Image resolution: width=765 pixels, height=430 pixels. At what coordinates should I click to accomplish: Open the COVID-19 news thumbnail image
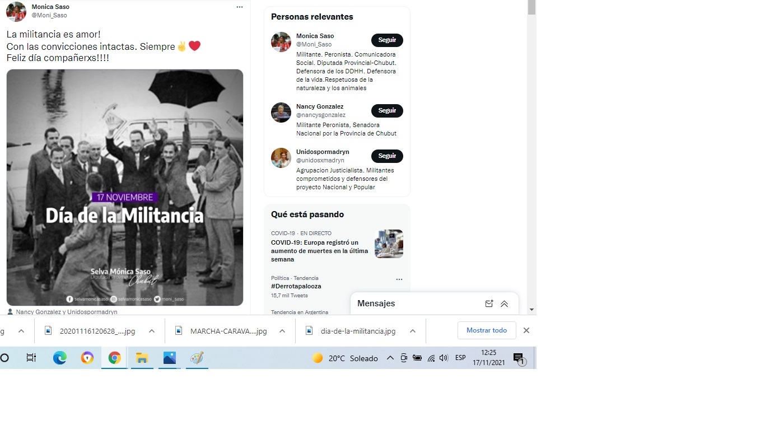tap(389, 244)
